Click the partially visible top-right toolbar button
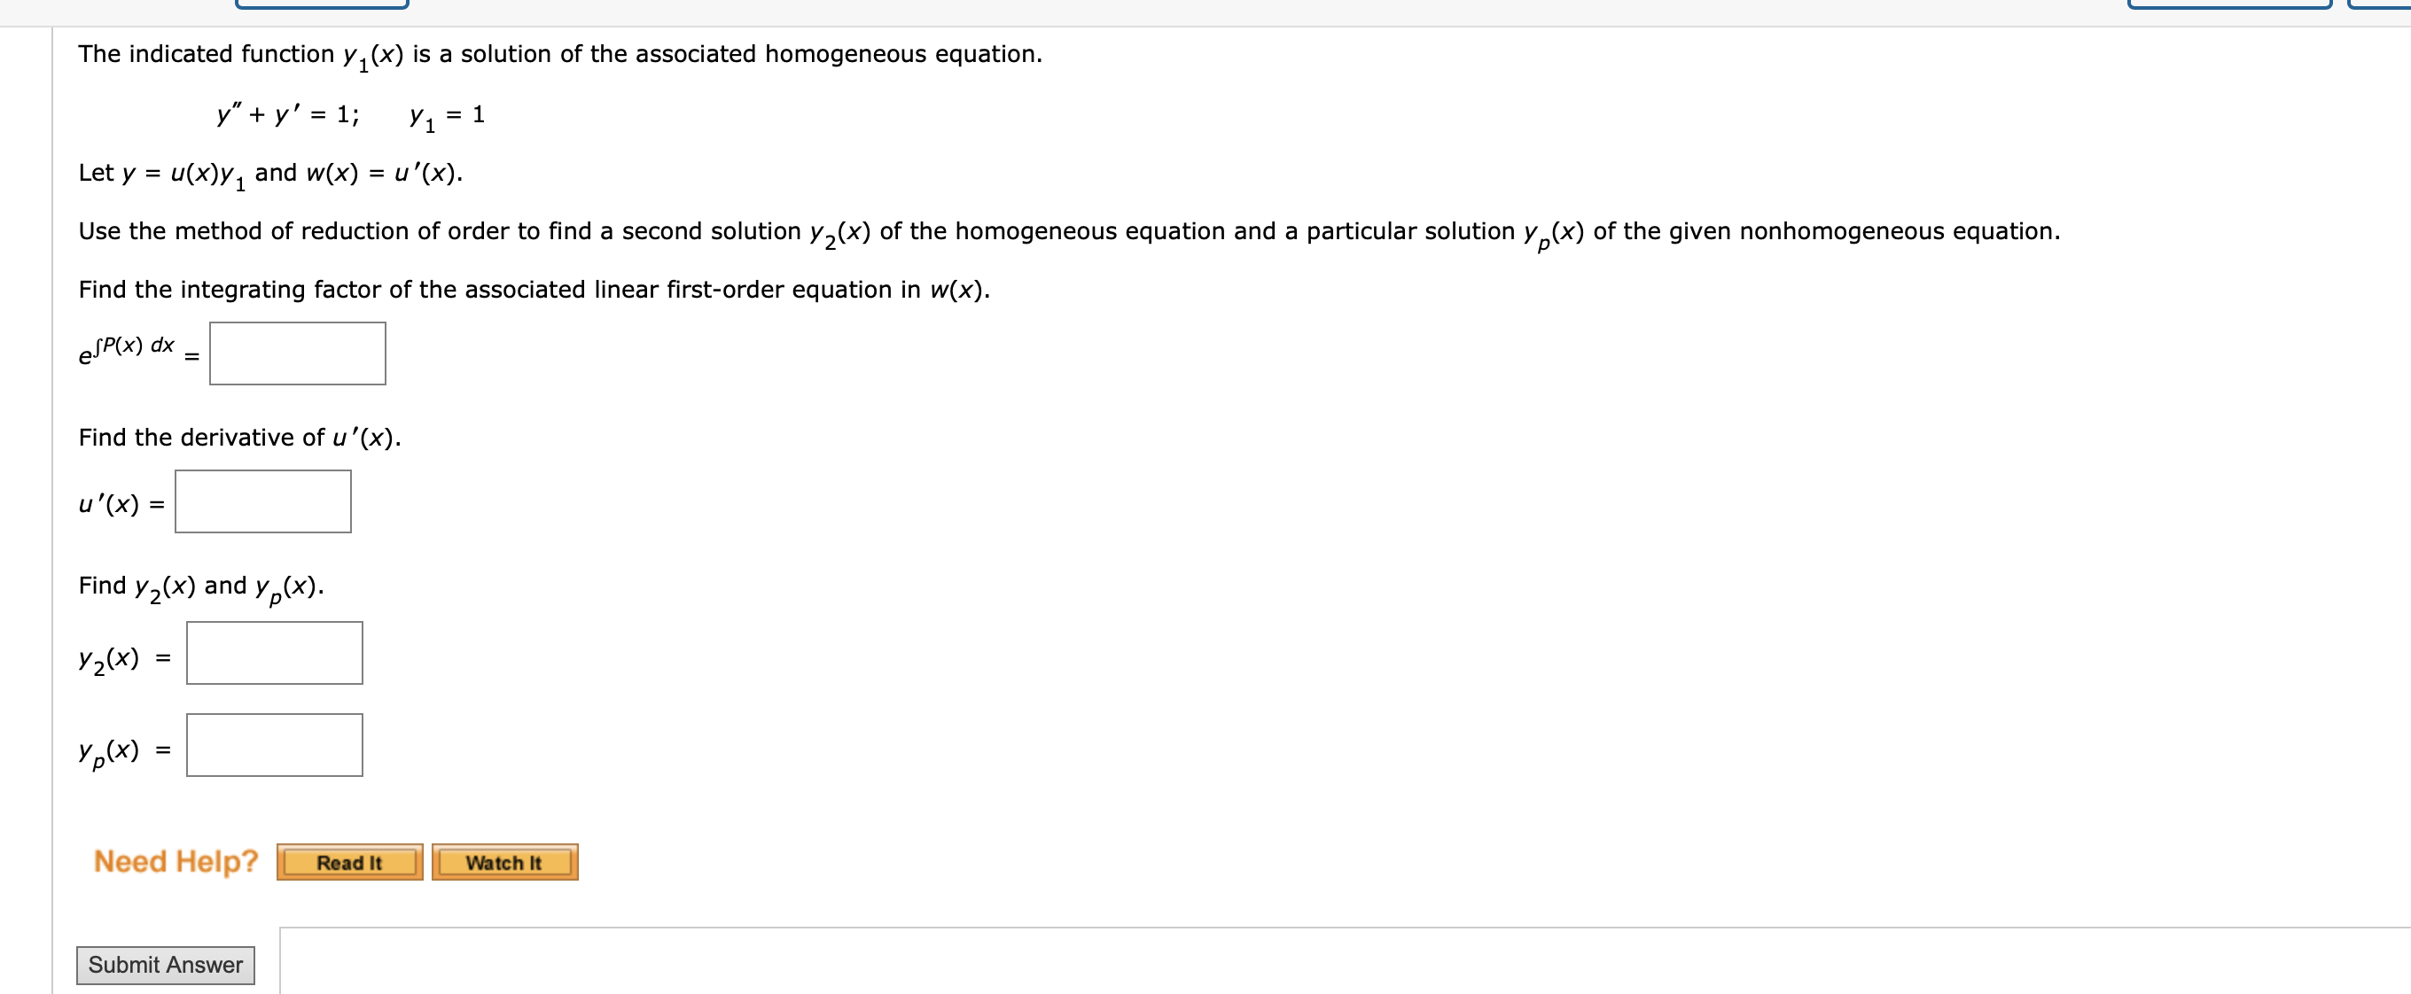The height and width of the screenshot is (994, 2411). click(2228, 5)
